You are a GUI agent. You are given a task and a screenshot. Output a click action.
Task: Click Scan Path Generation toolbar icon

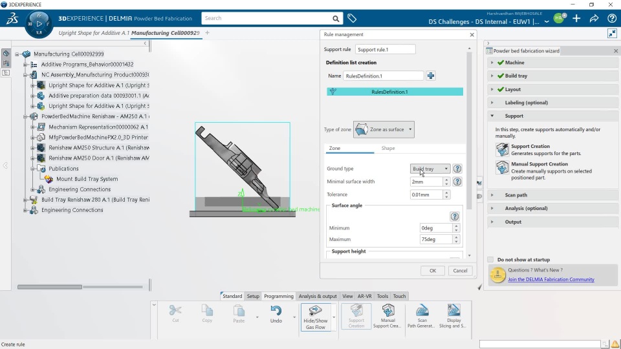422,316
